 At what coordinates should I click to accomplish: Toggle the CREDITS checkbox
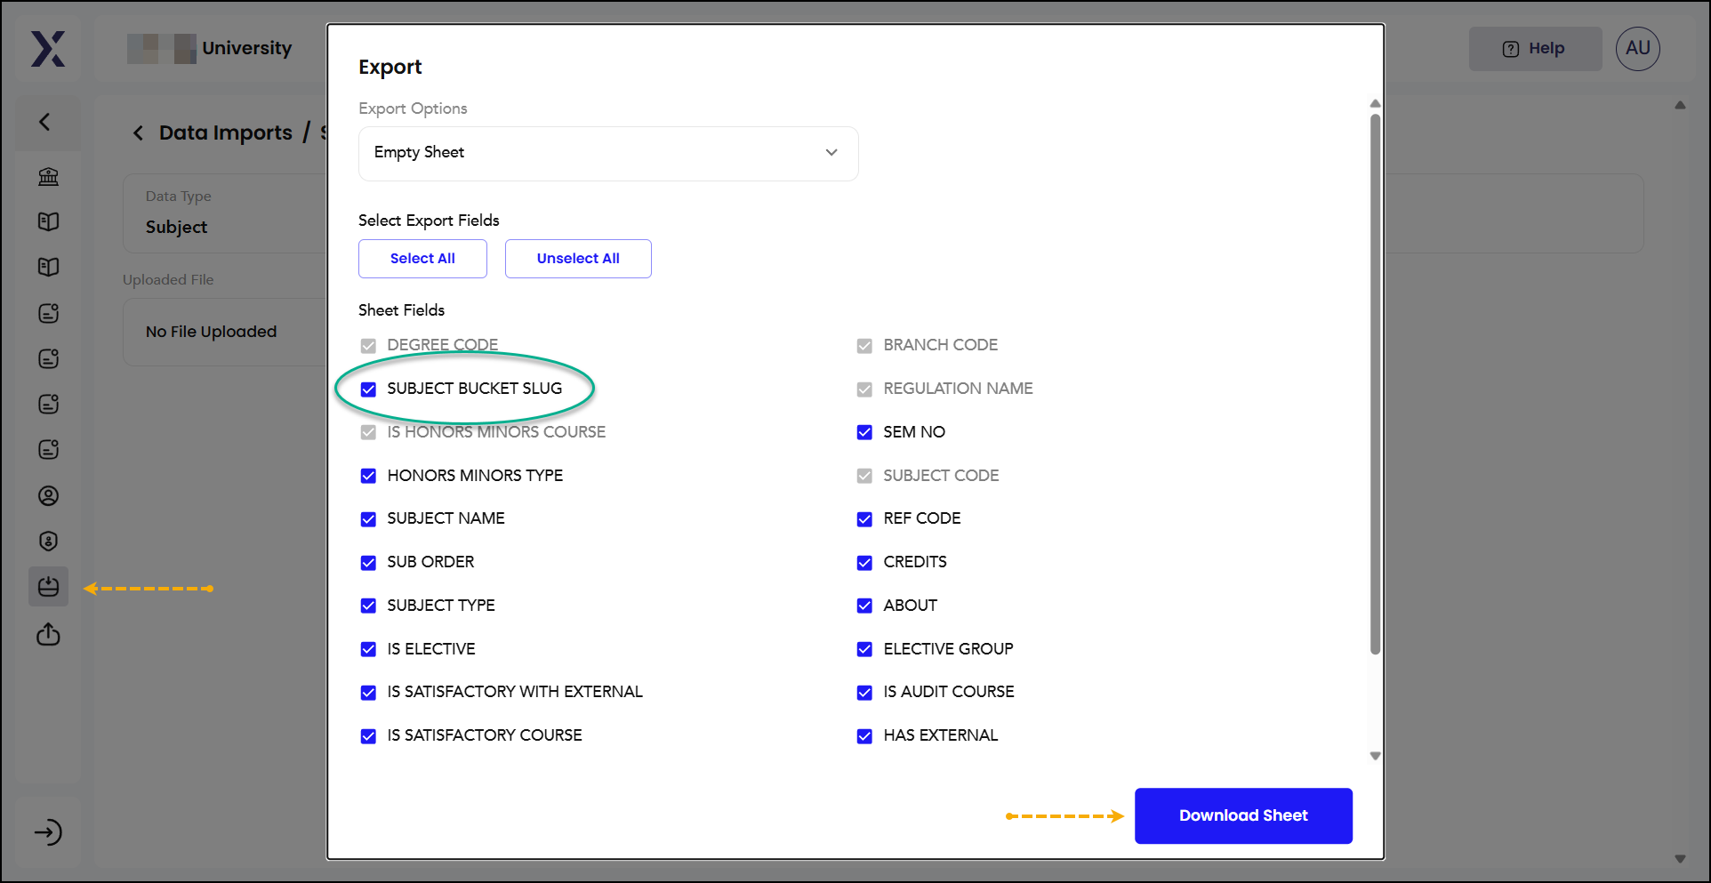point(864,563)
